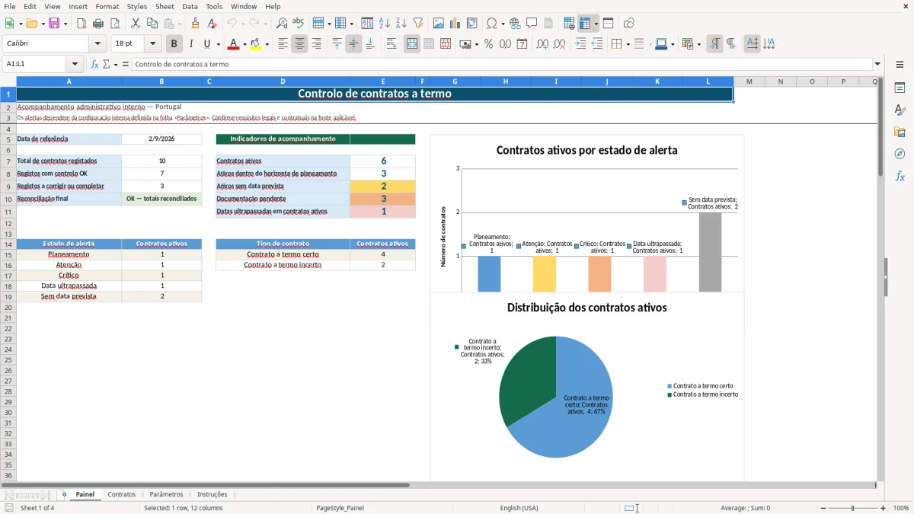Click Clear Direct Formatting icon
Image resolution: width=914 pixels, height=514 pixels.
(x=213, y=24)
